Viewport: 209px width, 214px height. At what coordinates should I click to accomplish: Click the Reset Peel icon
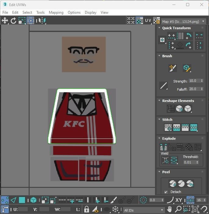(x=190, y=184)
